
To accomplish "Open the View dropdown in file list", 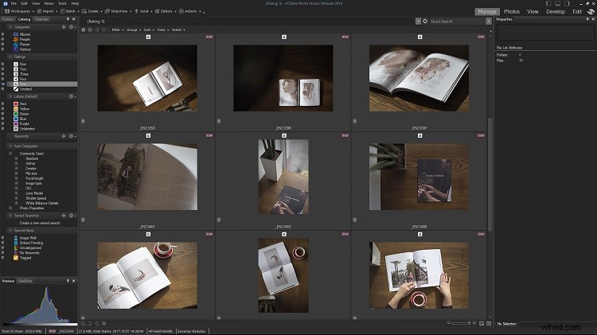I will 162,29.
